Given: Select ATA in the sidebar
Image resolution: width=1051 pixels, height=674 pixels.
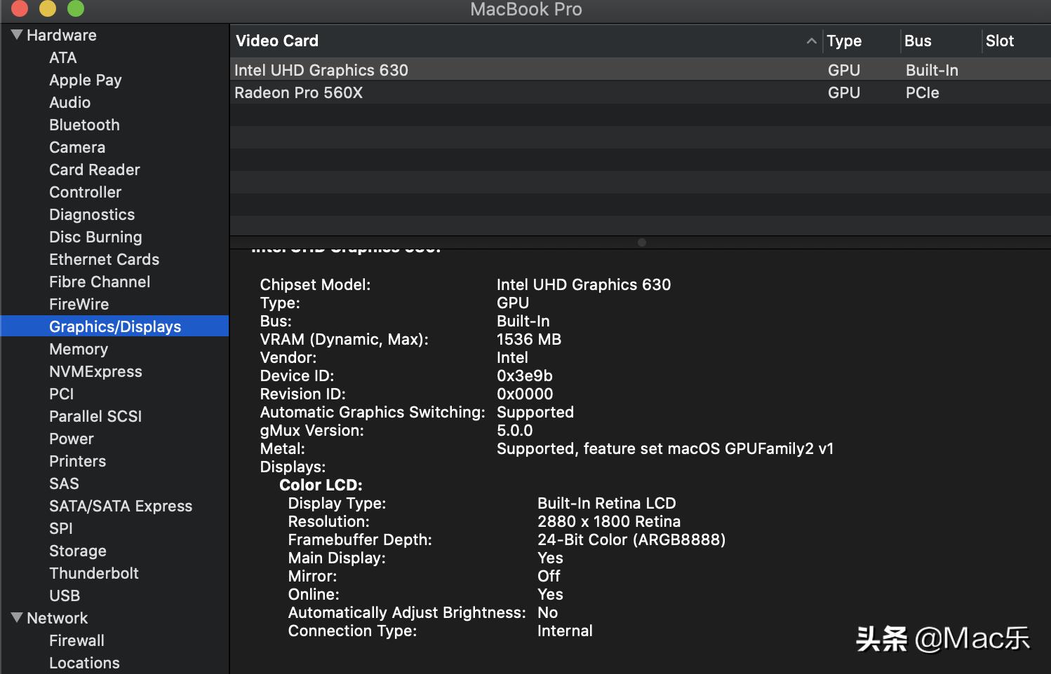Looking at the screenshot, I should (x=63, y=57).
